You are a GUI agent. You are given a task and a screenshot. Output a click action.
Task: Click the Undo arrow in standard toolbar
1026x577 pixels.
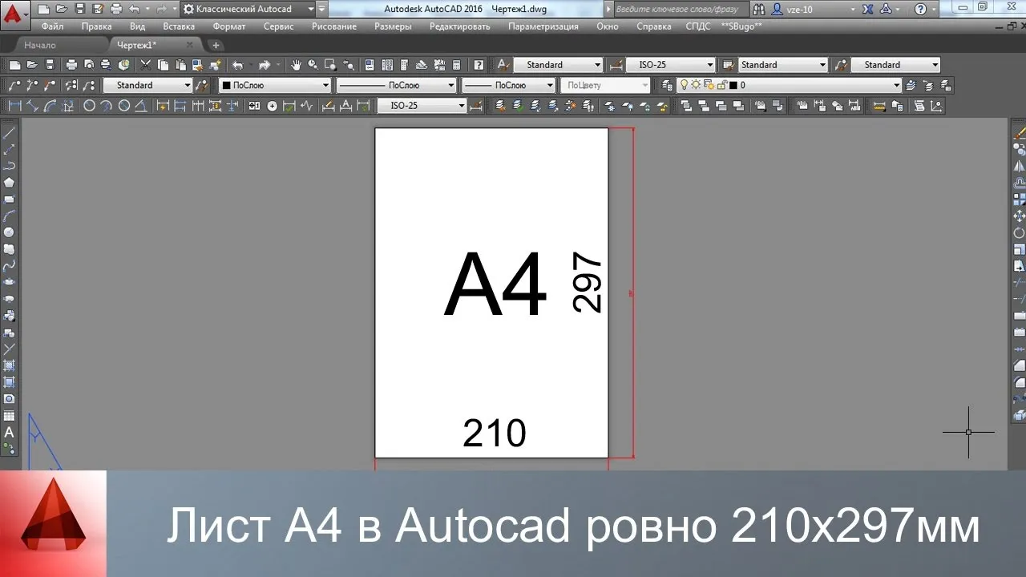click(x=237, y=65)
